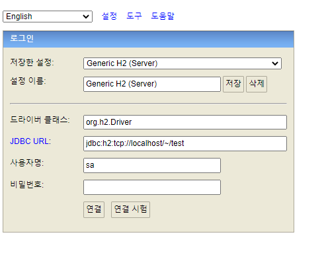Focus the 설정 이름 input field

[x=152, y=84]
